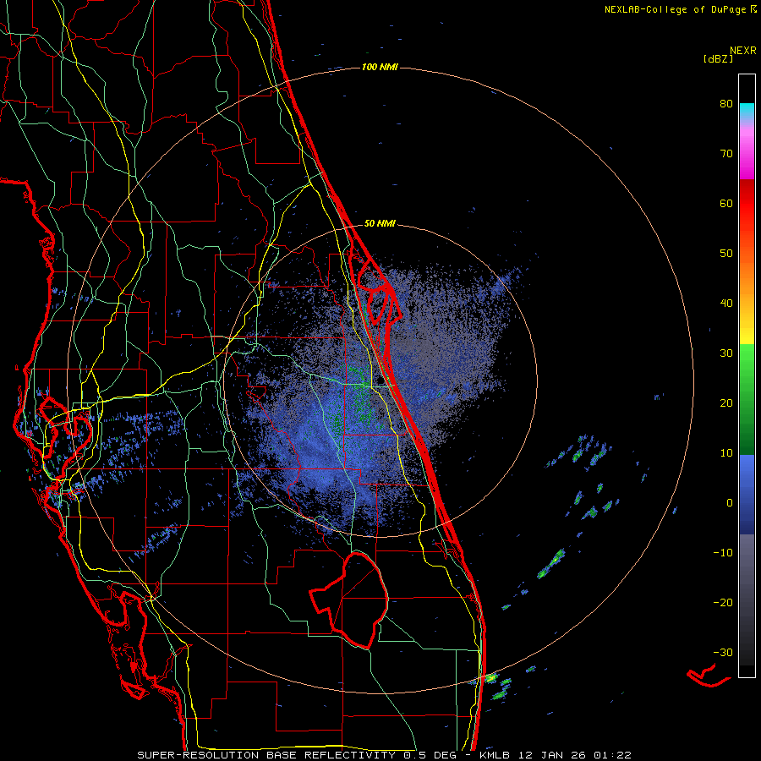This screenshot has width=761, height=761.
Task: Click the 100 NMI range ring label
Action: [x=380, y=67]
